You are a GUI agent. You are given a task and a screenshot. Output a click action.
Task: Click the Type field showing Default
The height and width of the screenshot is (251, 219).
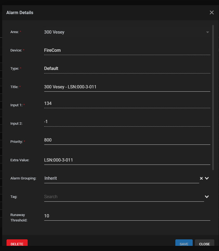127,69
